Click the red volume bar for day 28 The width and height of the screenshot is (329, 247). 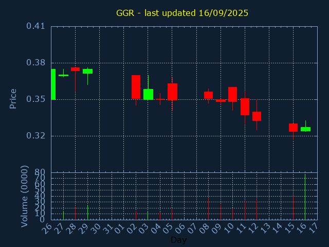75,213
